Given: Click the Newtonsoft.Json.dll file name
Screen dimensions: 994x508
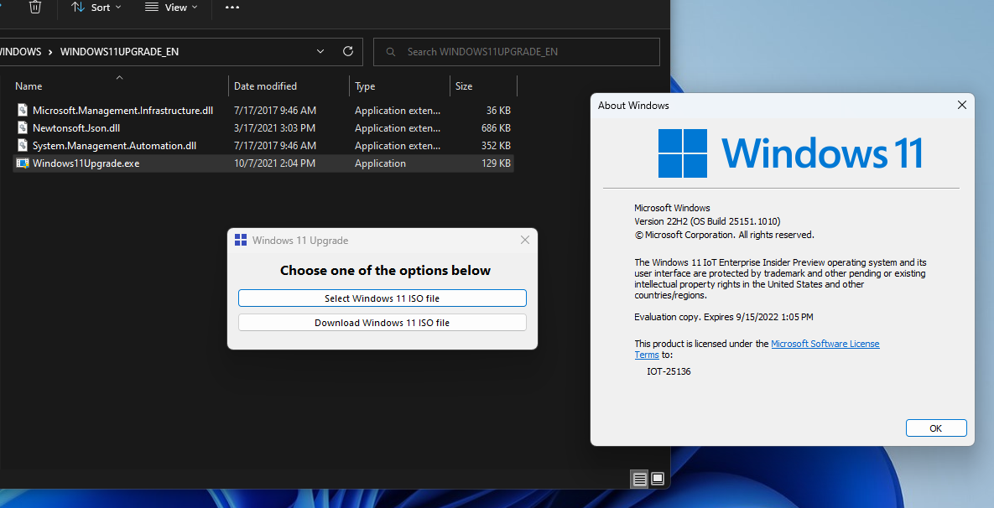Looking at the screenshot, I should click(x=76, y=128).
